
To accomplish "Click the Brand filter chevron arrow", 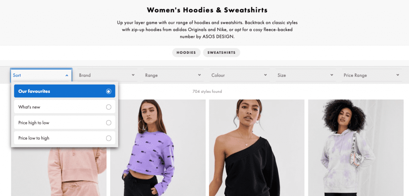I will click(133, 75).
